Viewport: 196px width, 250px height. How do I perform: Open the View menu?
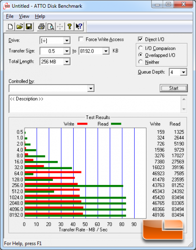[24, 16]
